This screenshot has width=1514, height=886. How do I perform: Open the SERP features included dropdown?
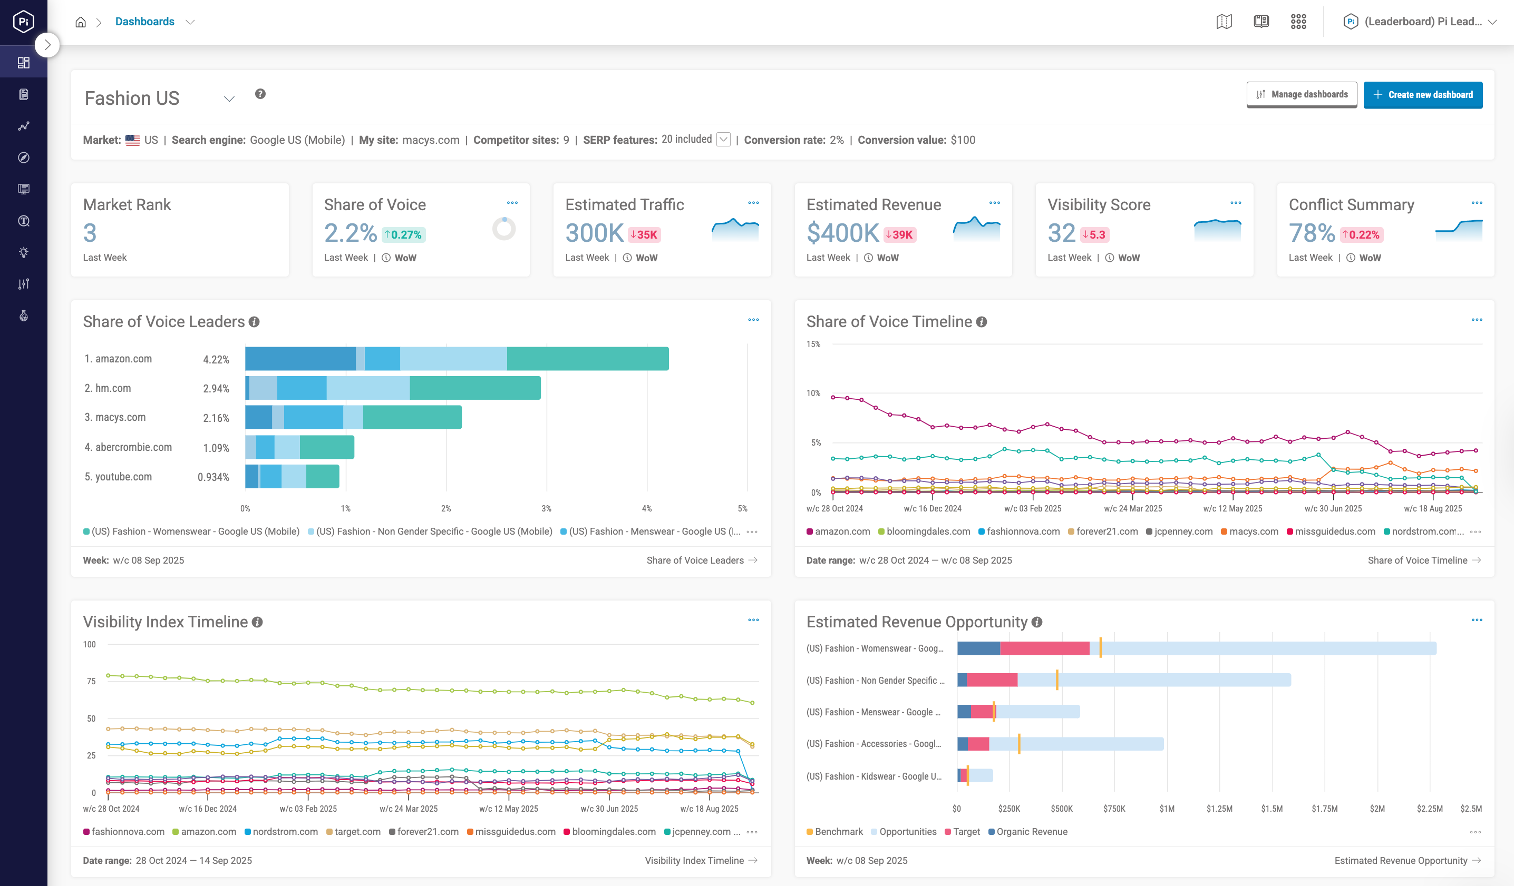point(724,139)
